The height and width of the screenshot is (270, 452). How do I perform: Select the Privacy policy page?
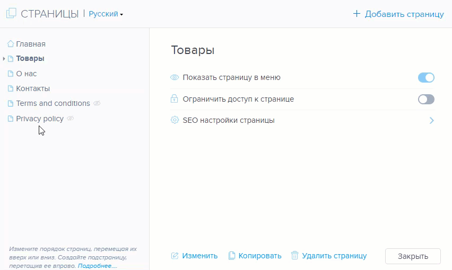pos(40,119)
